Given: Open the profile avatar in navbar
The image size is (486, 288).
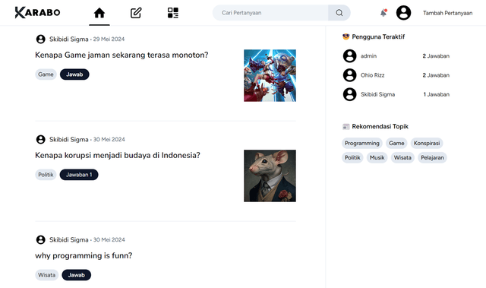Looking at the screenshot, I should 403,13.
